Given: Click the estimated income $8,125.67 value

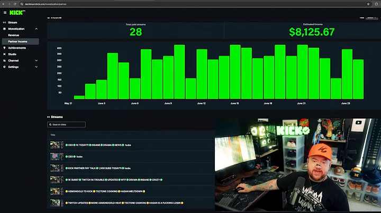Looking at the screenshot, I should [x=312, y=32].
